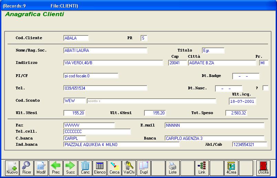Delete the record with Canc
277x178 pixels.
(85, 168)
